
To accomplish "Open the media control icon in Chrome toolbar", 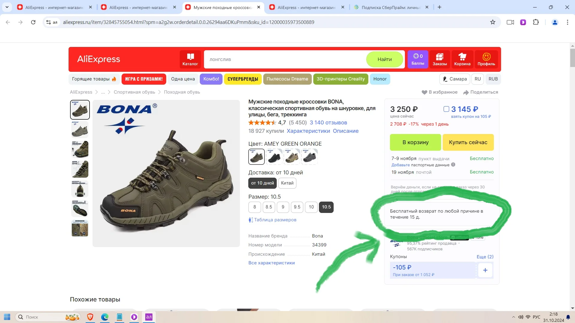I will click(x=510, y=22).
